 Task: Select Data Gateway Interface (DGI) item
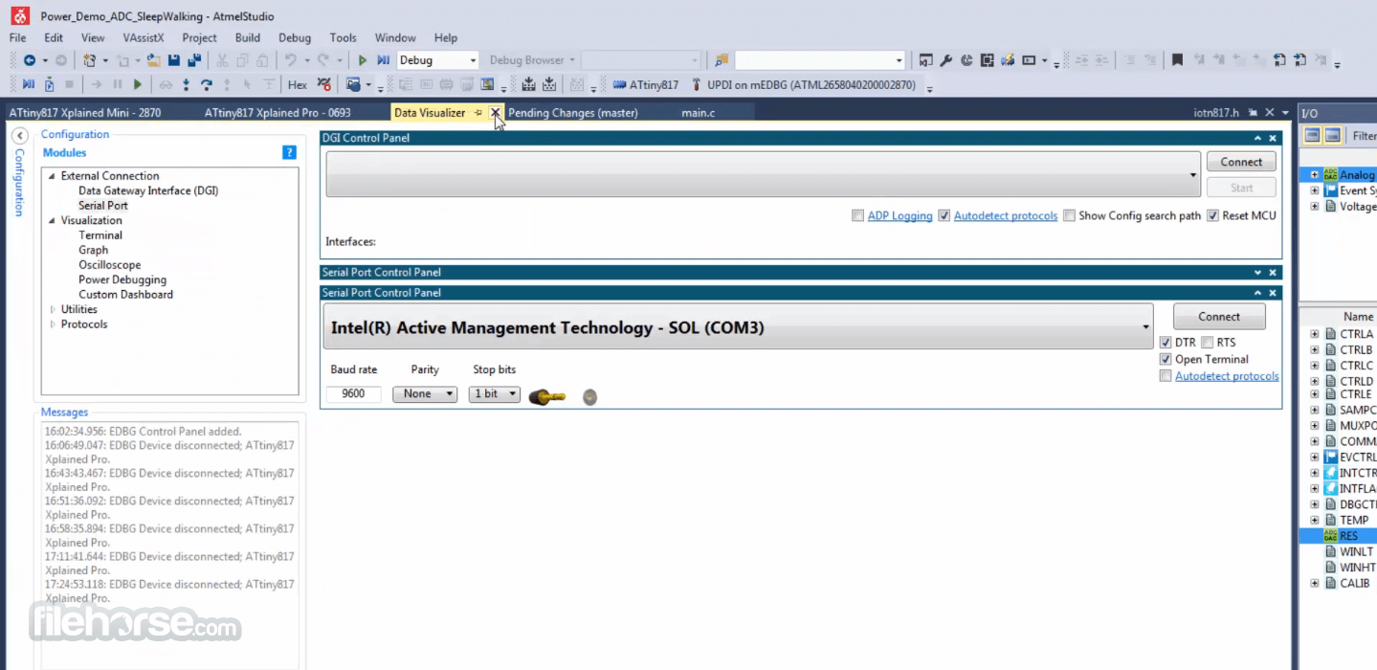[148, 190]
